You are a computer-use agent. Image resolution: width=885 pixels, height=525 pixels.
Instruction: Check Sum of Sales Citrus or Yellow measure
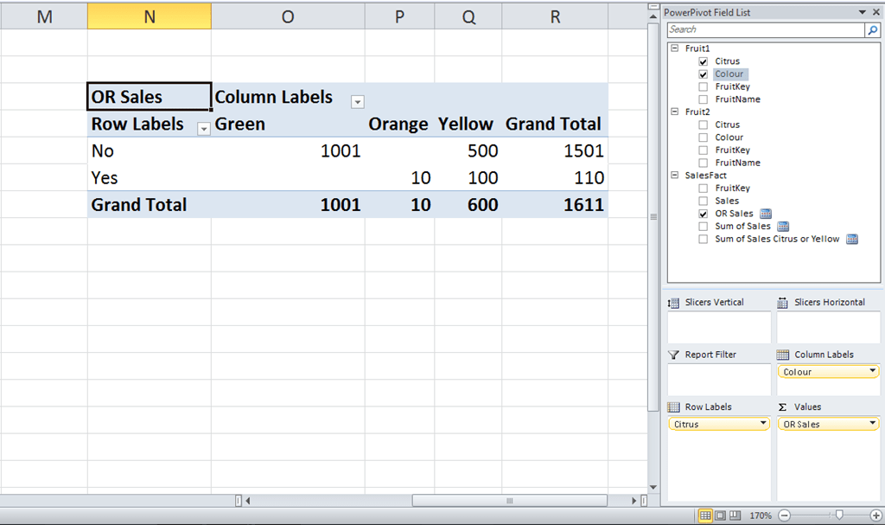[x=704, y=239]
